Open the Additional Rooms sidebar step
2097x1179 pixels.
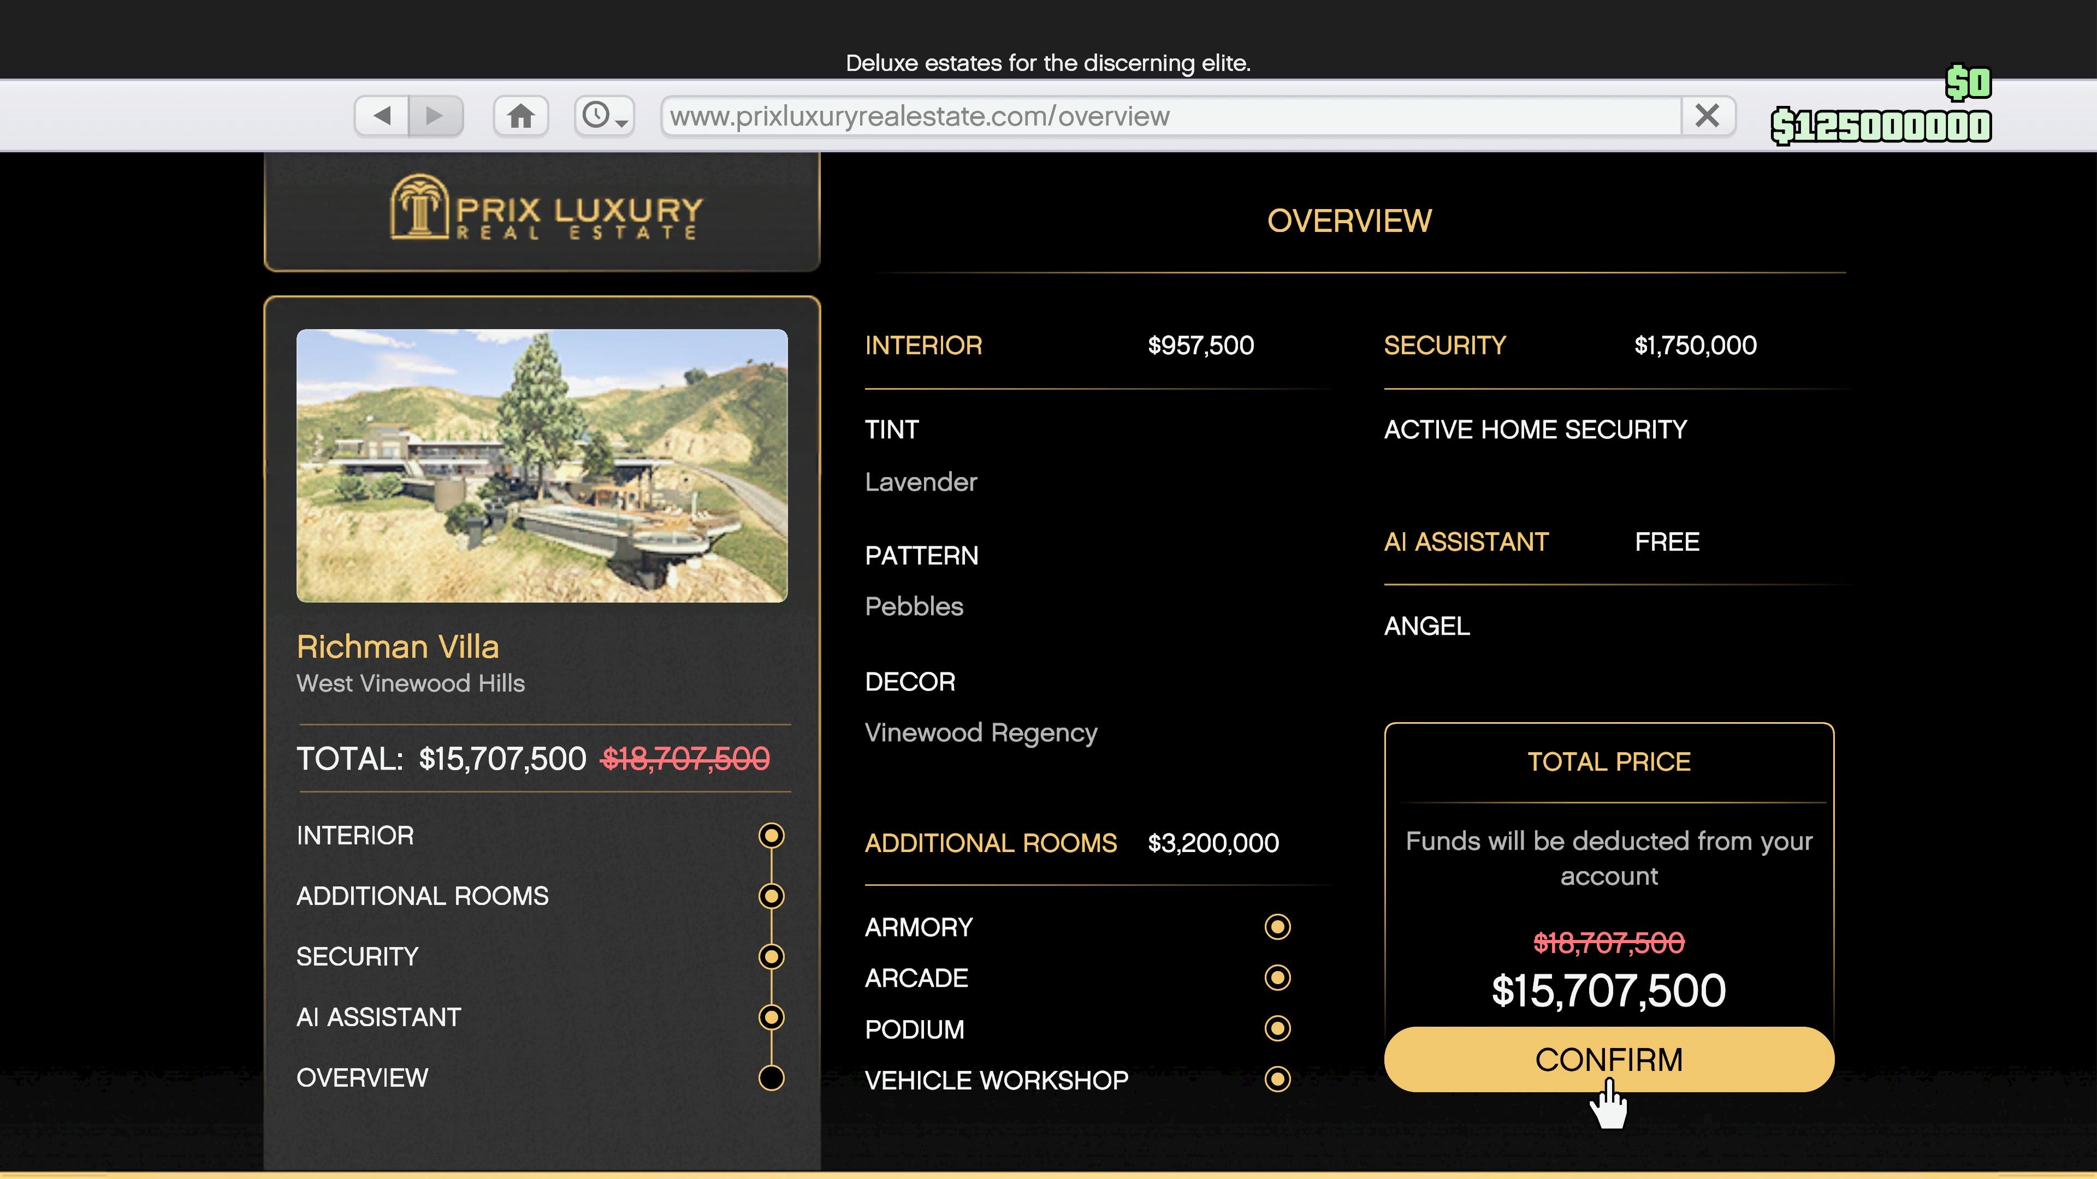point(771,896)
